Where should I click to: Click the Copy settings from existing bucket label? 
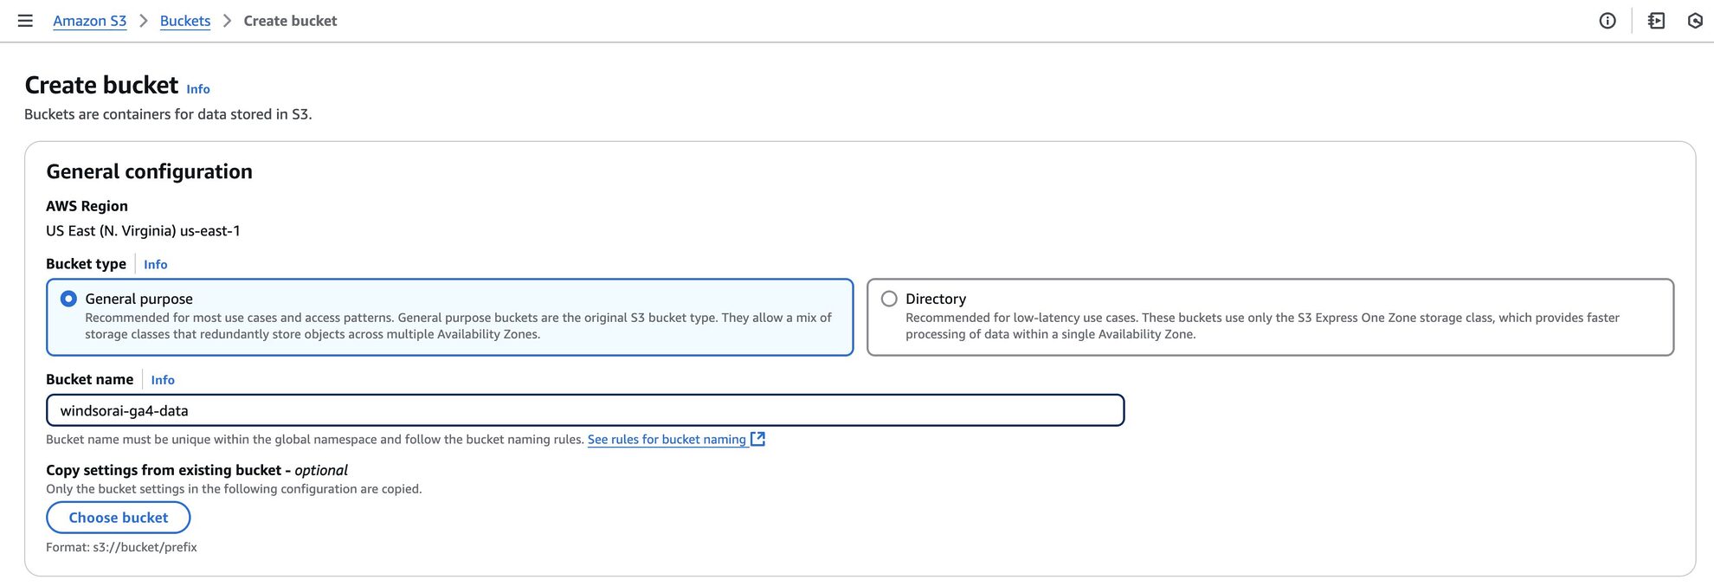tap(197, 470)
